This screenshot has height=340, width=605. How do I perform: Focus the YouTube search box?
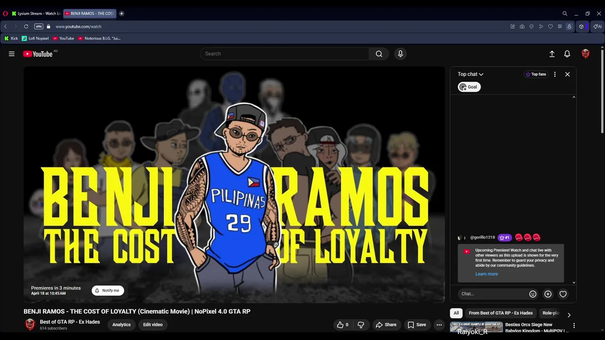(x=285, y=54)
